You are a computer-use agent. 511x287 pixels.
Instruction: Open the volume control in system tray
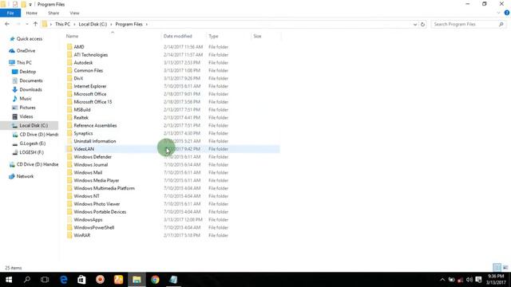pos(469,280)
